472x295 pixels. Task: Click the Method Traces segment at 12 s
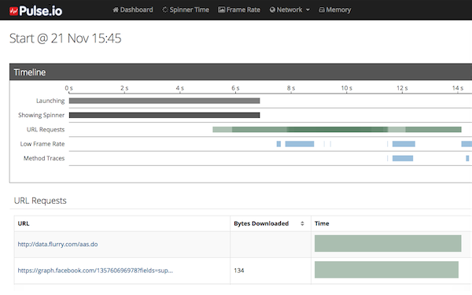pos(403,158)
